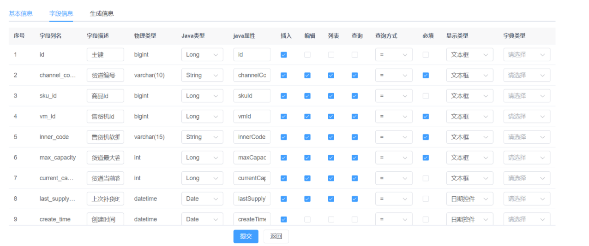Image resolution: width=589 pixels, height=246 pixels.
Task: Click java属性 input containing vmId
Action: tap(252, 117)
